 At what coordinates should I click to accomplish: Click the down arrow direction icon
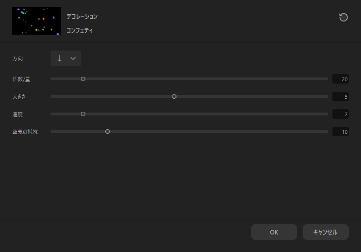[60, 58]
